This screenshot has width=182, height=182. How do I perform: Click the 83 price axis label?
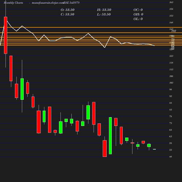[171, 110]
